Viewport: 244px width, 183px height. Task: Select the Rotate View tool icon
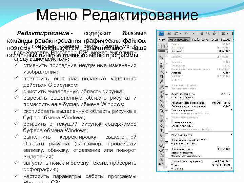pyautogui.click(x=214, y=33)
